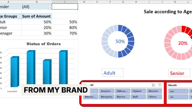Select Menee... in Channel slicer
The height and width of the screenshot is (108, 192).
pyautogui.click(x=91, y=97)
